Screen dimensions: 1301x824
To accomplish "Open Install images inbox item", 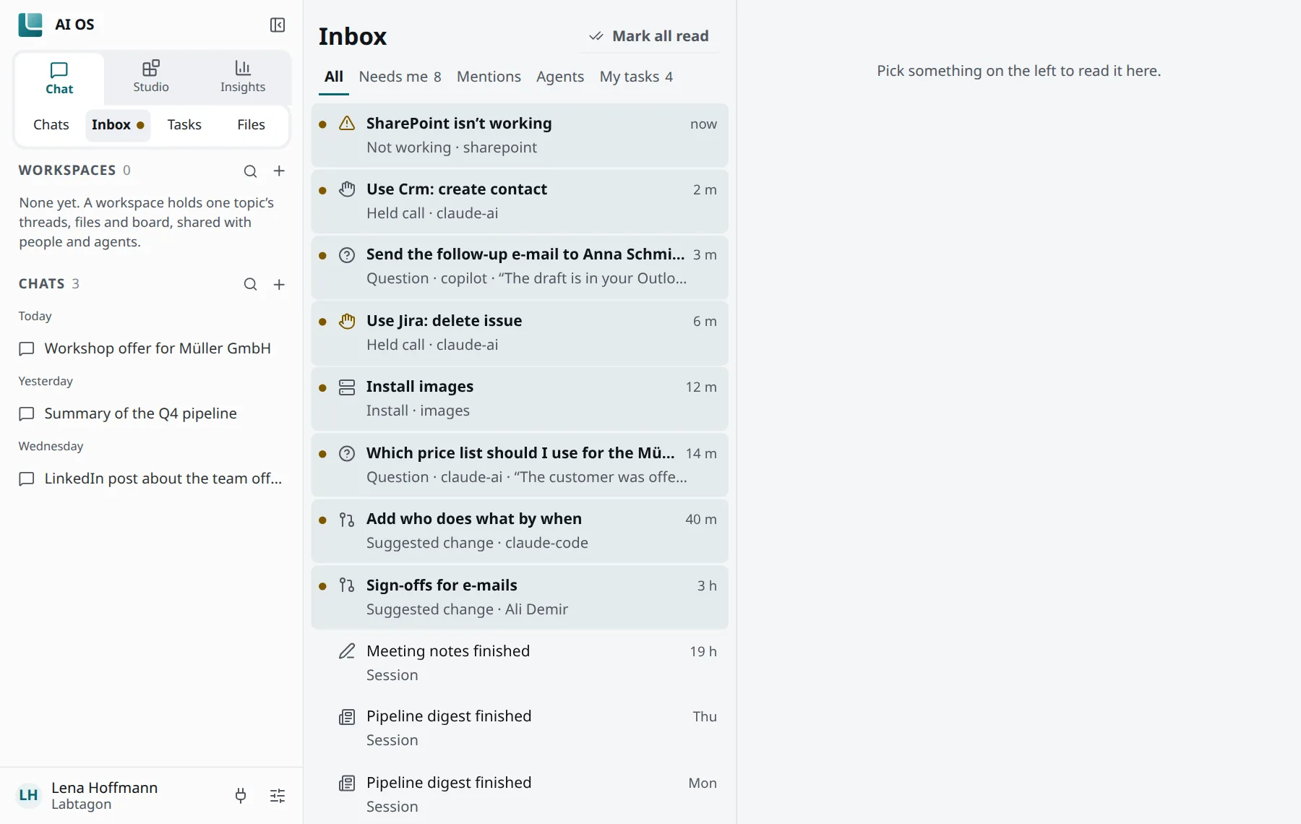I will 520,399.
